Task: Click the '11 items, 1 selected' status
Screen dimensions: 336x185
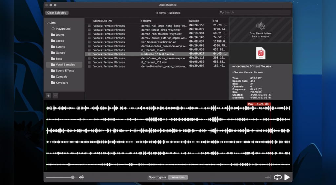Action: [x=168, y=13]
